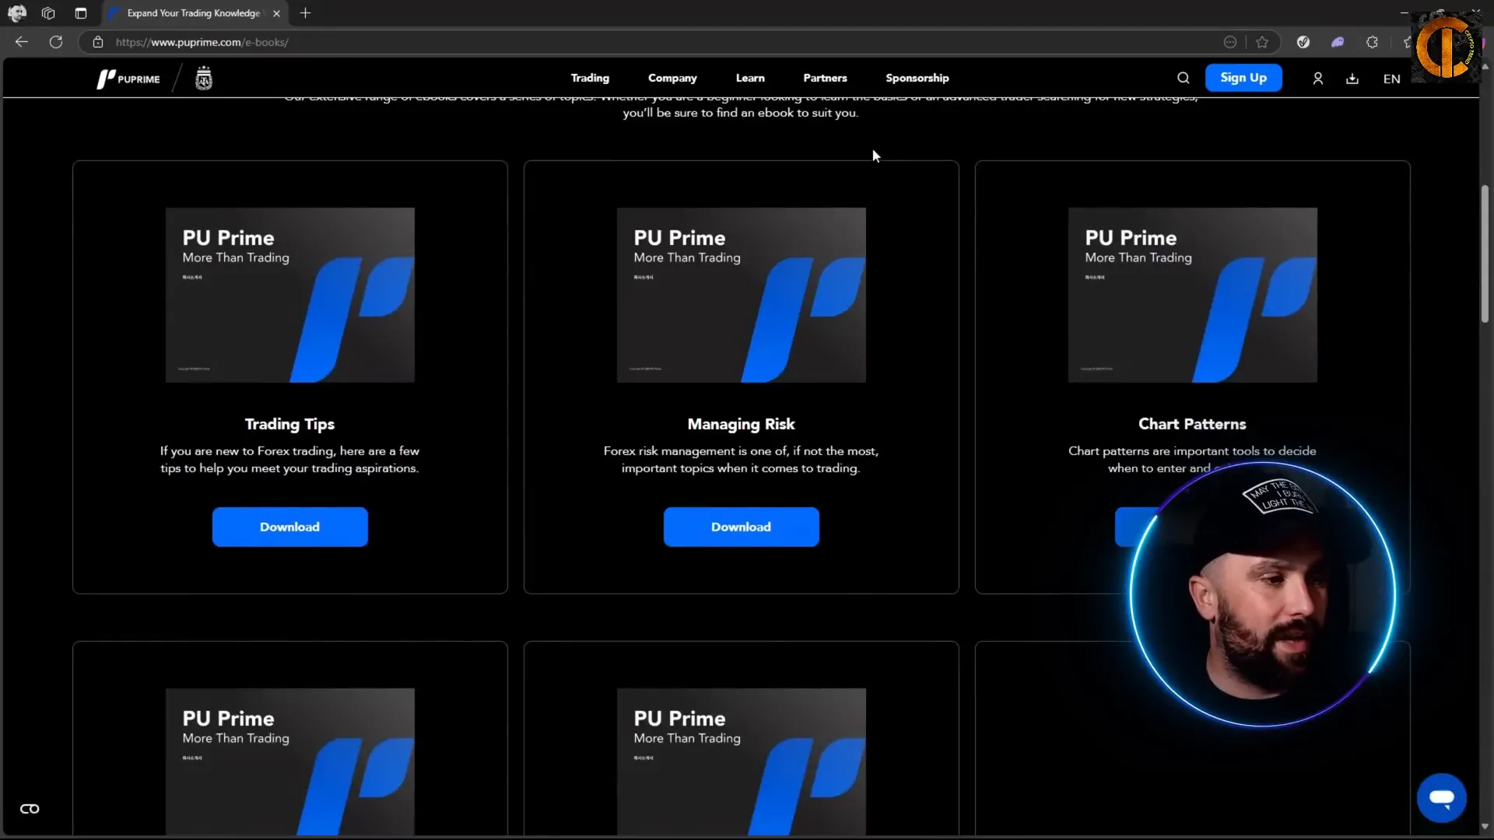Click the 'If you are new to Forex trading' description
This screenshot has height=840, width=1494.
tap(289, 460)
